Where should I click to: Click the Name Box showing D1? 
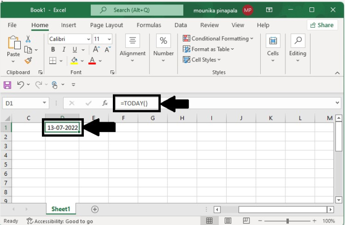(x=26, y=103)
